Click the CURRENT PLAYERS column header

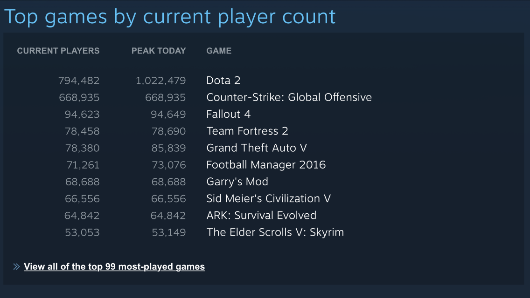[58, 51]
